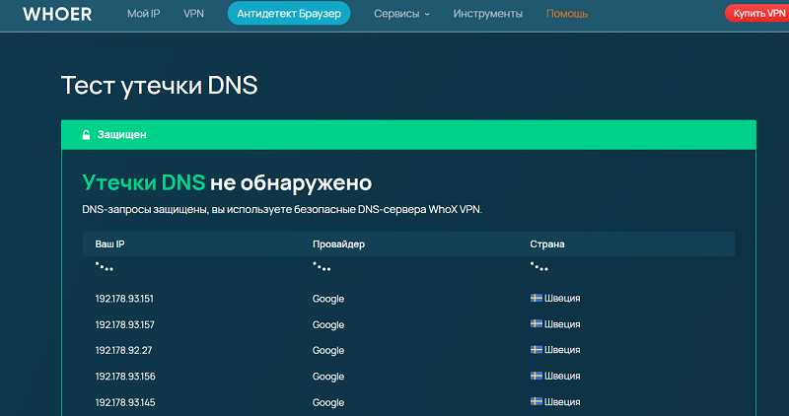Click Швеция text in 192.178.93.156 row
Image resolution: width=789 pixels, height=416 pixels.
coord(562,376)
